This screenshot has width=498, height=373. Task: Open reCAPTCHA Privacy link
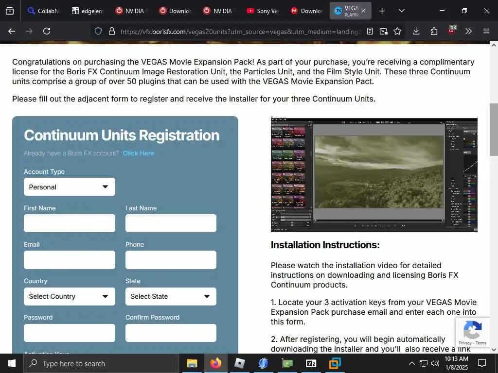pos(465,343)
